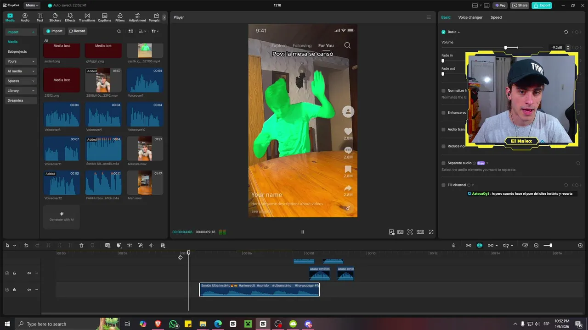Click the timeline zoom in magnifier
588x330 pixels.
(580, 246)
